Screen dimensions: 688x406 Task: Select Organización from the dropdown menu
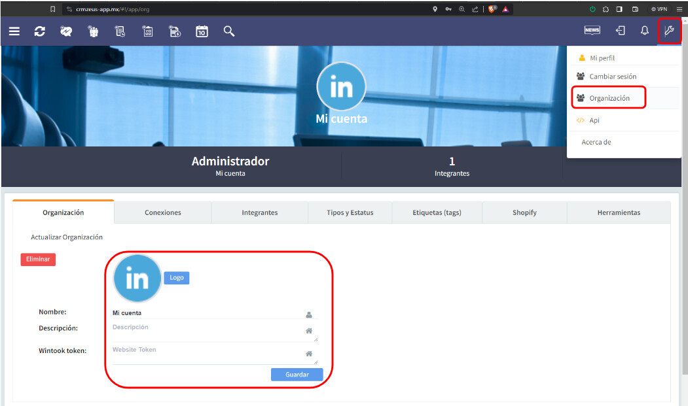click(609, 98)
